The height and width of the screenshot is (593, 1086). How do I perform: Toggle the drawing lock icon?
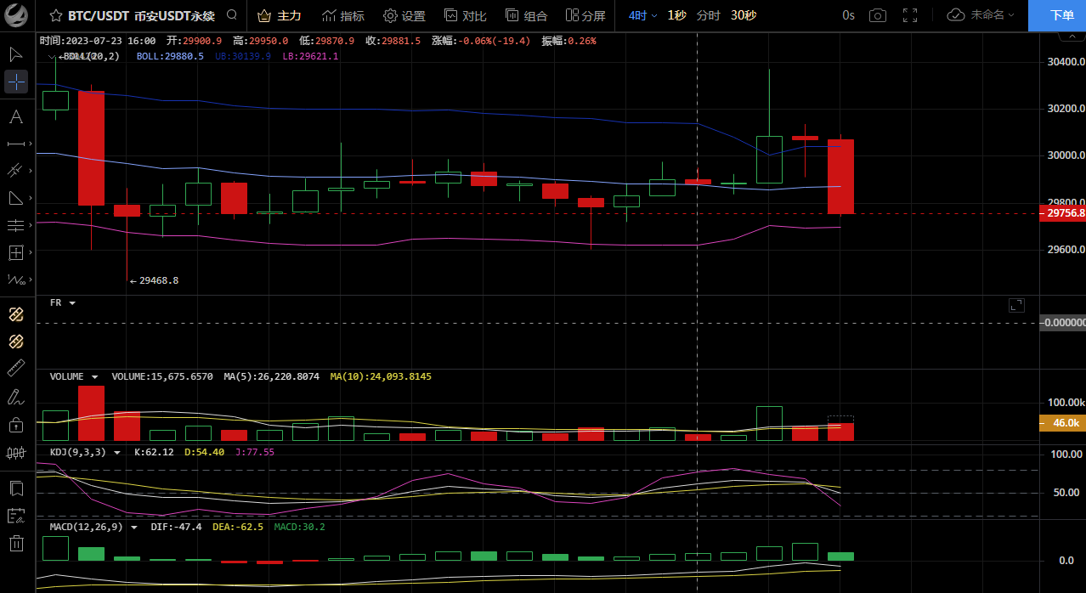(16, 424)
